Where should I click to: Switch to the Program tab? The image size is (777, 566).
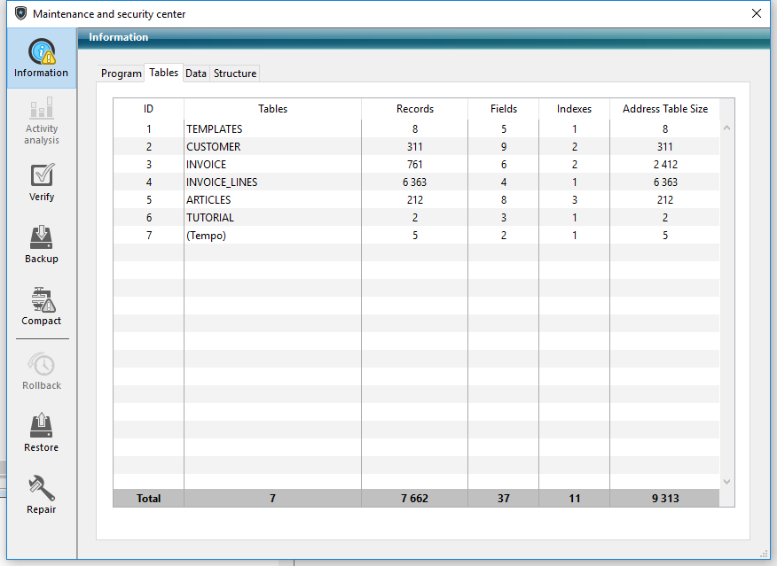pyautogui.click(x=121, y=74)
